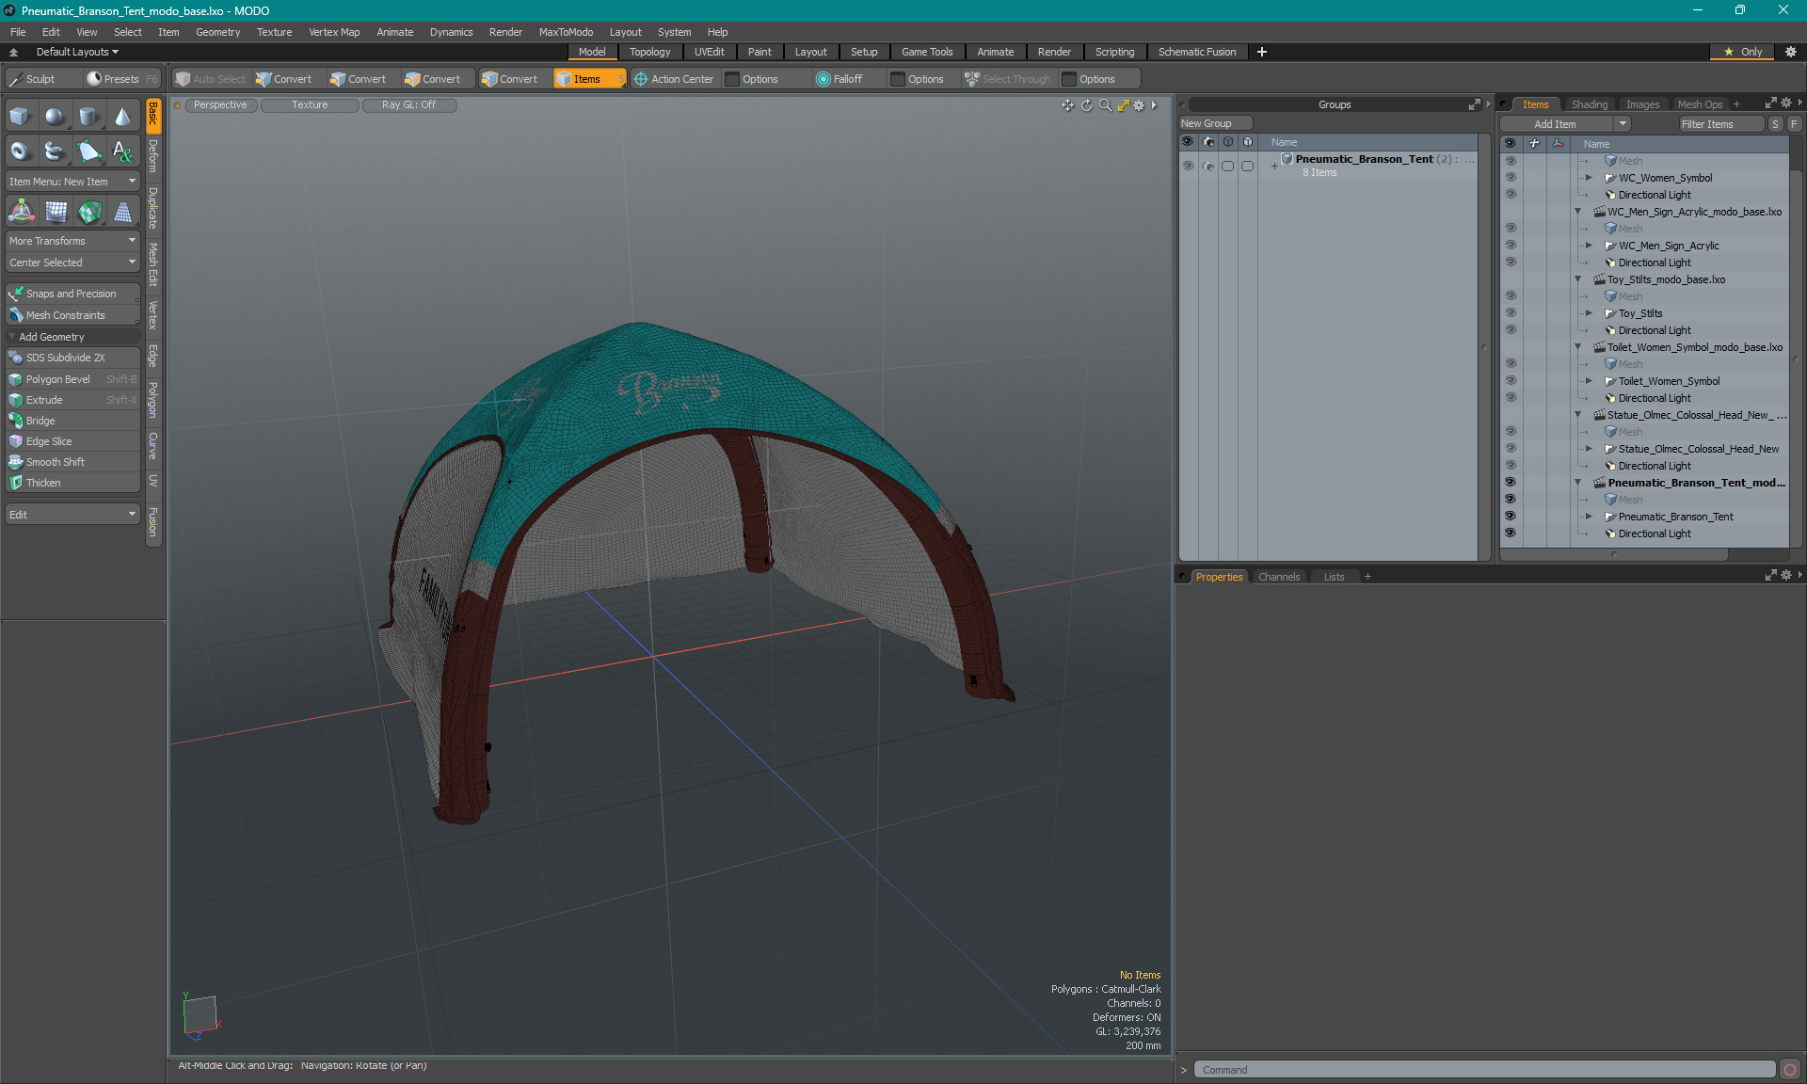Image resolution: width=1807 pixels, height=1084 pixels.
Task: Select the spiral Tube tool
Action: point(55,151)
